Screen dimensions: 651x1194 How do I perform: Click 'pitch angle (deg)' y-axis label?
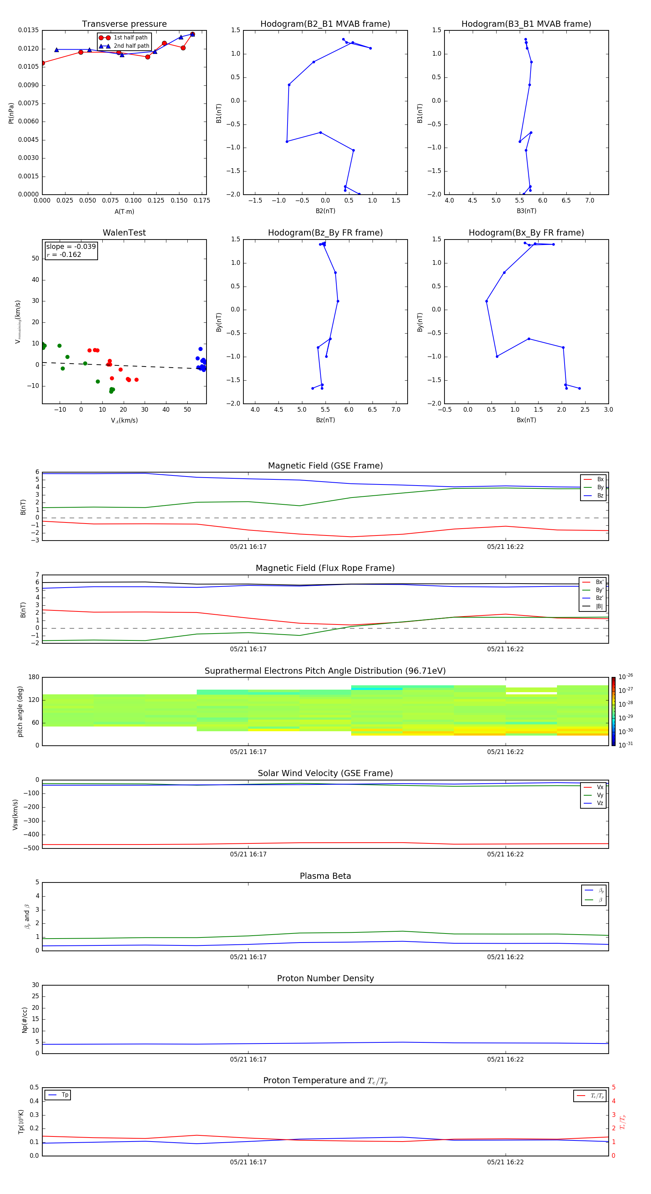pyautogui.click(x=20, y=711)
